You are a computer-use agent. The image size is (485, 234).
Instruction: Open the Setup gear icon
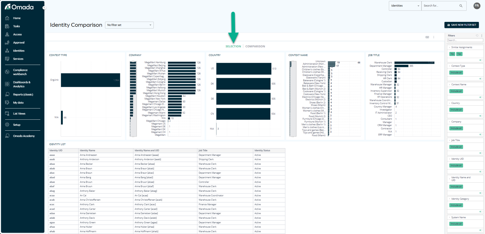[x=7, y=125]
